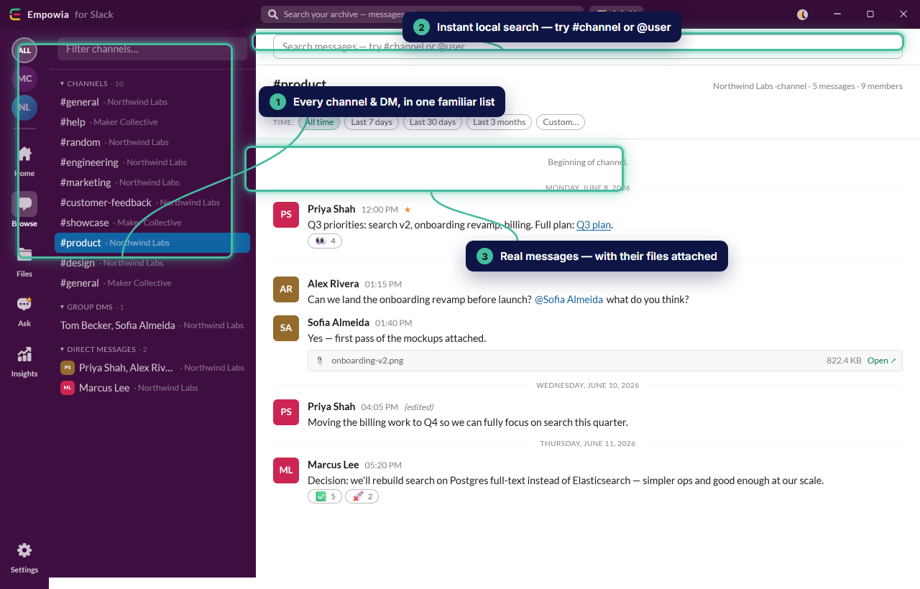Switch to the Browse view
This screenshot has width=920, height=589.
(24, 210)
